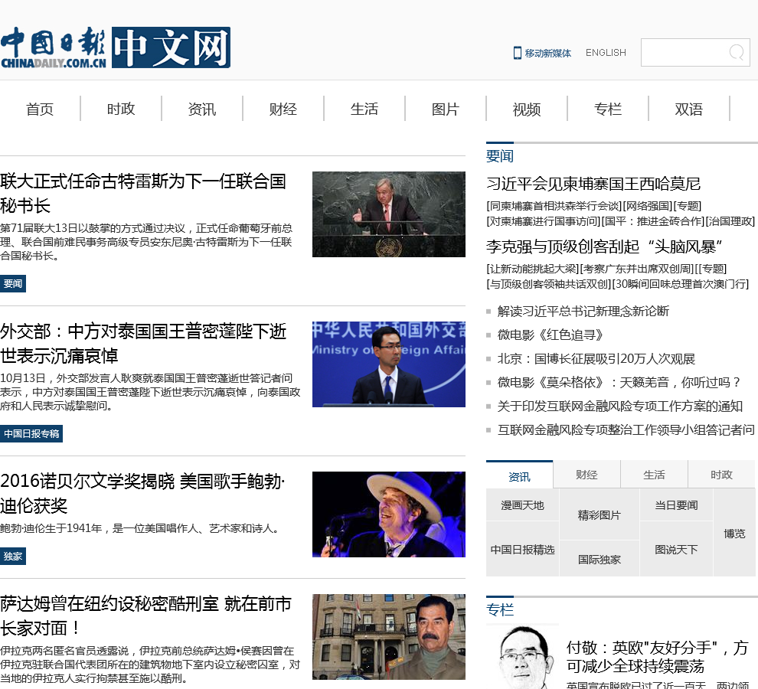Select the 生活 tab in the sidebar panel

pyautogui.click(x=654, y=475)
